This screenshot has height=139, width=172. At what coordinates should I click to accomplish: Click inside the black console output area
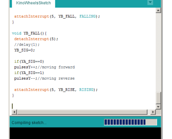[85, 133]
